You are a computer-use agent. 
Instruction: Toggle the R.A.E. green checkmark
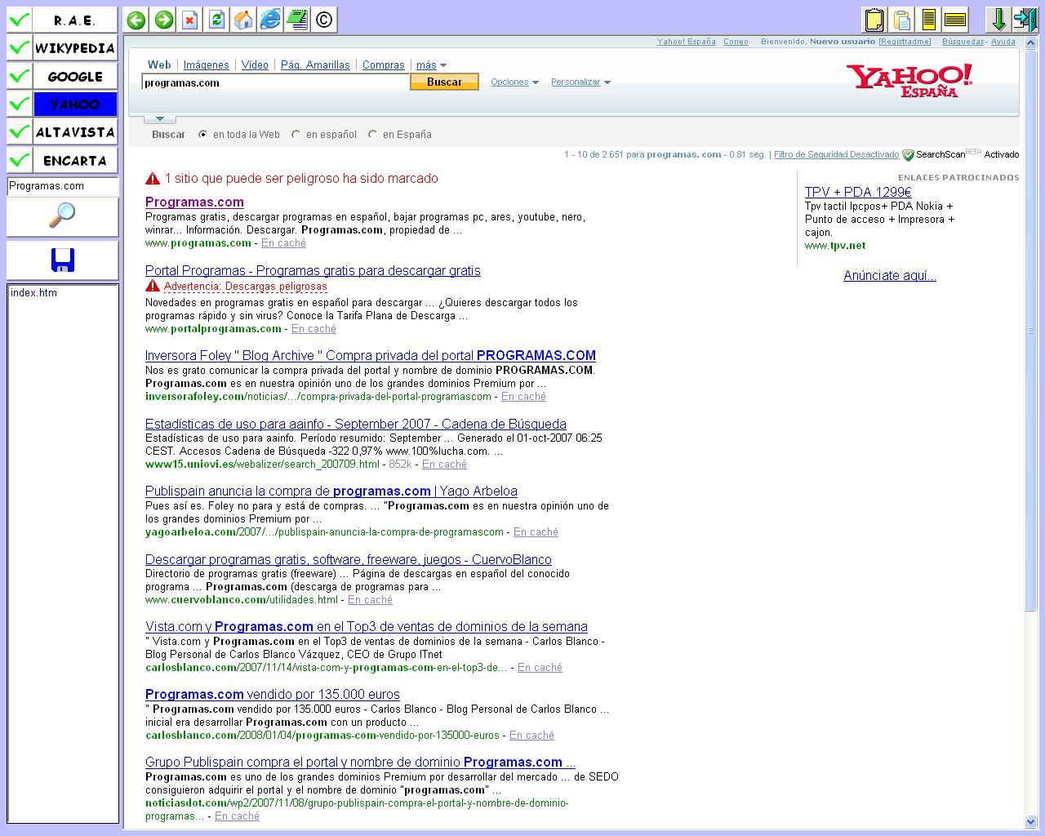[20, 20]
